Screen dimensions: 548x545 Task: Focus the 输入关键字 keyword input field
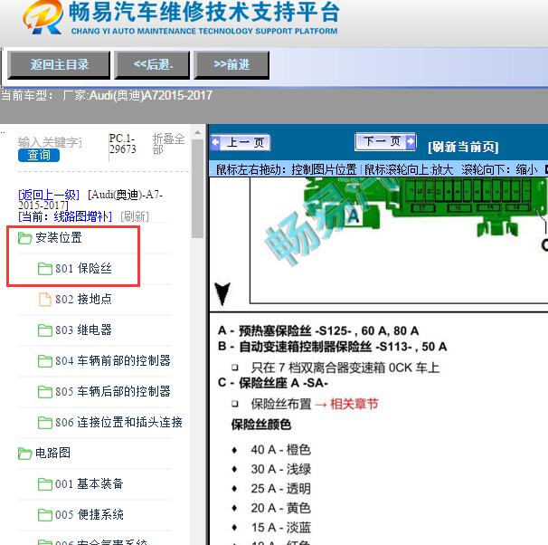pyautogui.click(x=50, y=142)
